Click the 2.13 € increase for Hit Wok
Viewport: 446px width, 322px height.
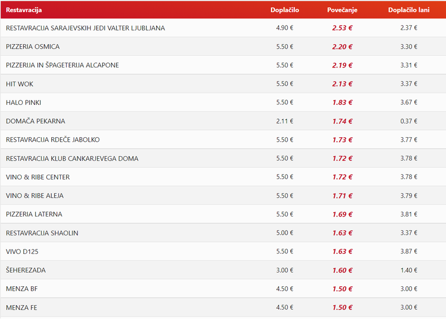pos(342,84)
